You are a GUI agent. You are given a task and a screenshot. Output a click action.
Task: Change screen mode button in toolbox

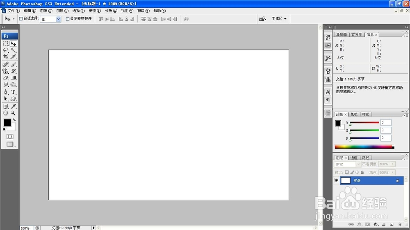pyautogui.click(x=10, y=144)
